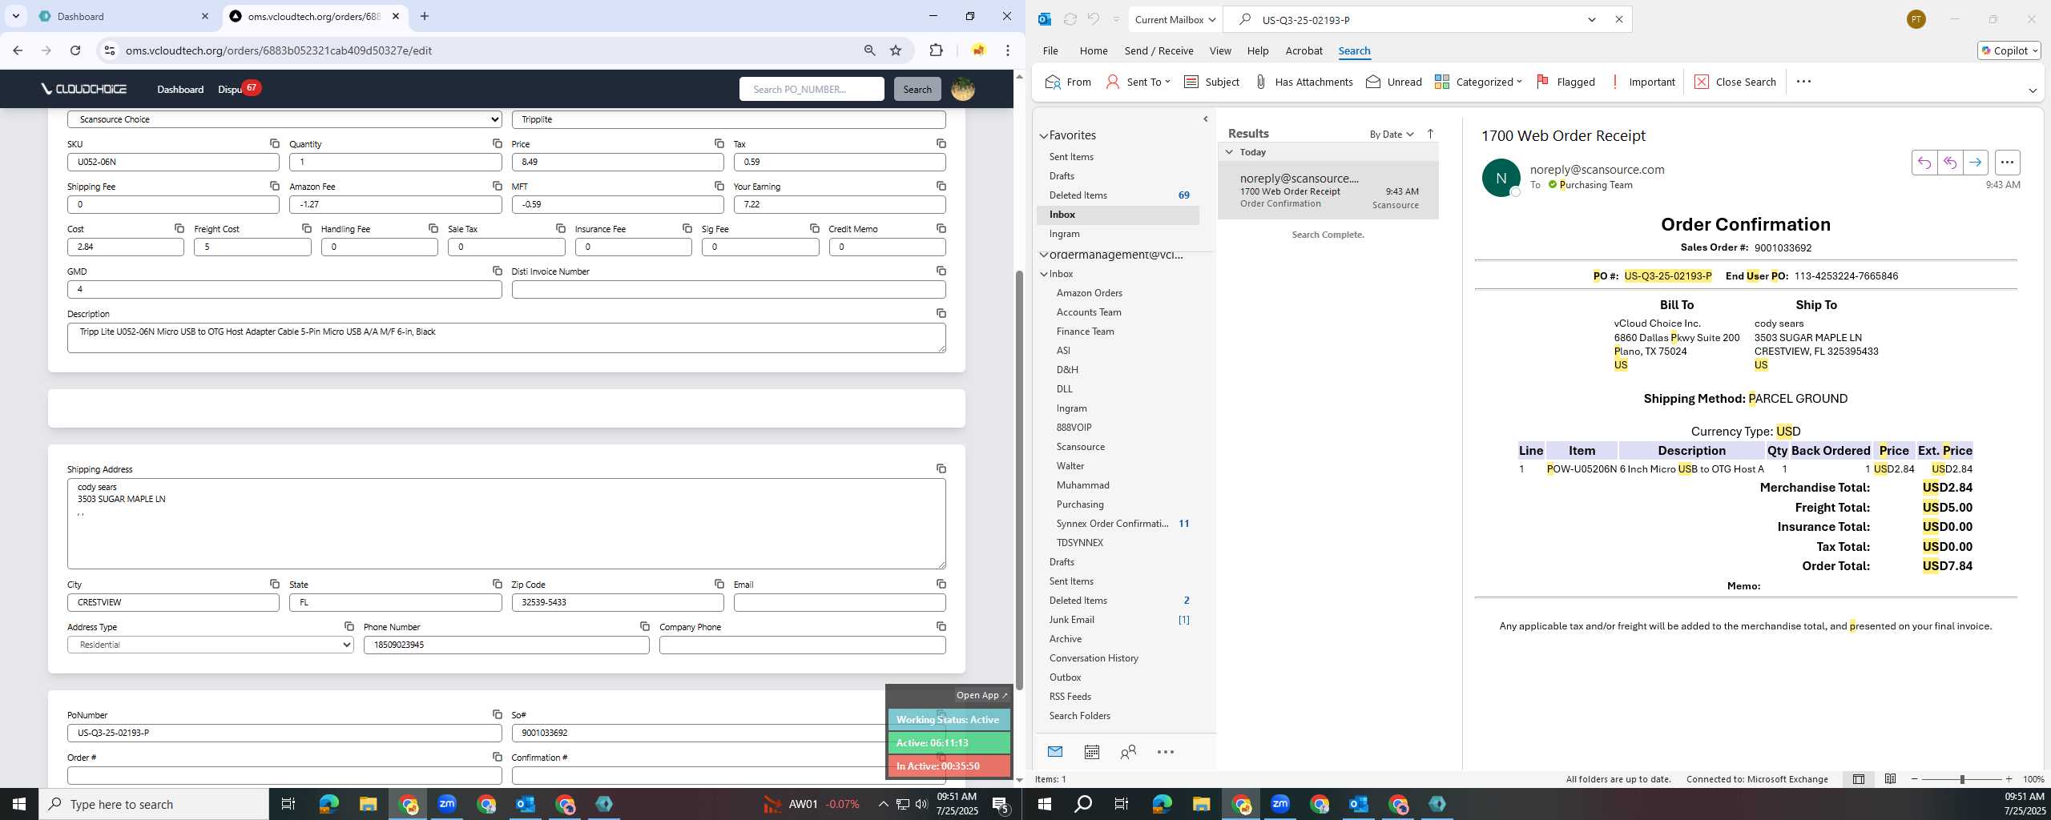The image size is (2051, 820).
Task: Collapse the Today results group
Action: 1229,151
